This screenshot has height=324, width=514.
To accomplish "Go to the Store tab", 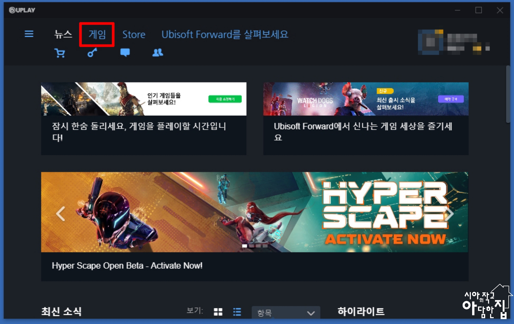I will [134, 34].
